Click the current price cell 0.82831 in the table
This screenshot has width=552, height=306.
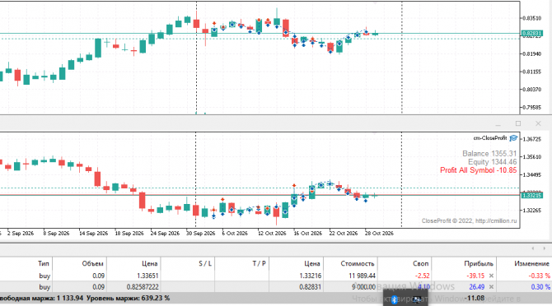(x=310, y=287)
